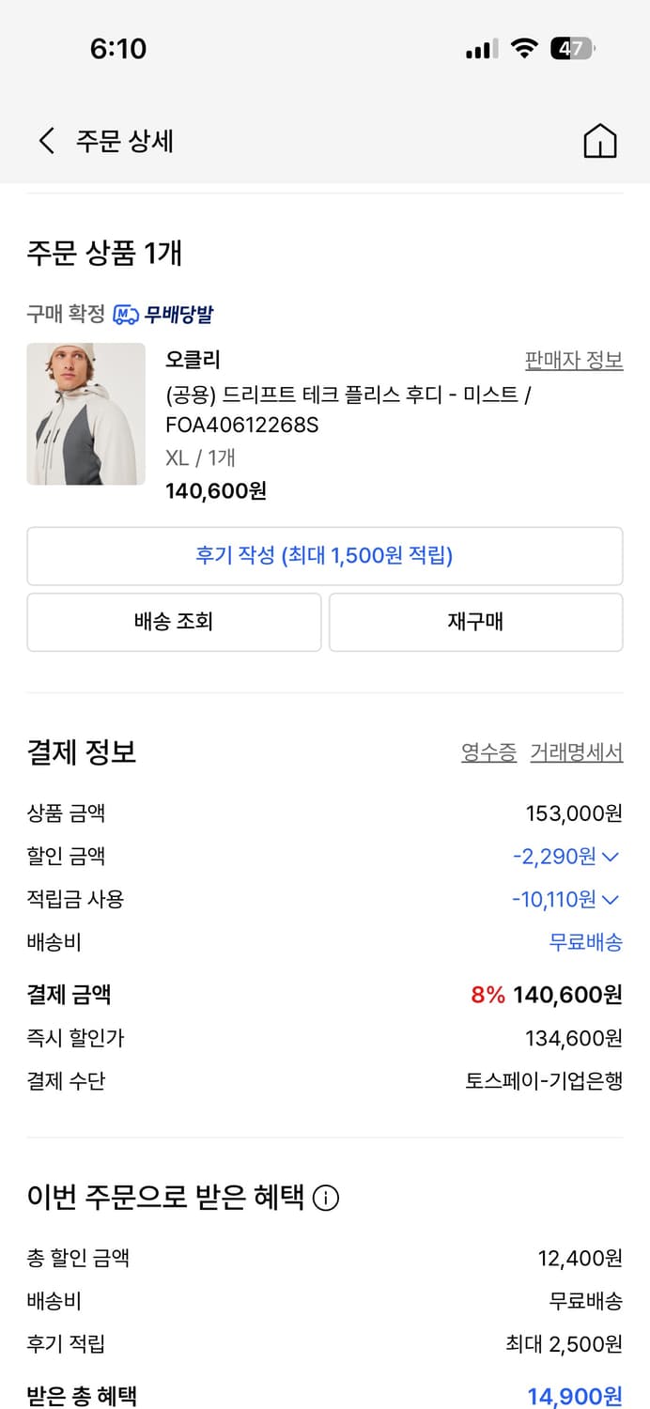Open the 판매자 정보 seller link
This screenshot has height=1409, width=650.
(574, 360)
